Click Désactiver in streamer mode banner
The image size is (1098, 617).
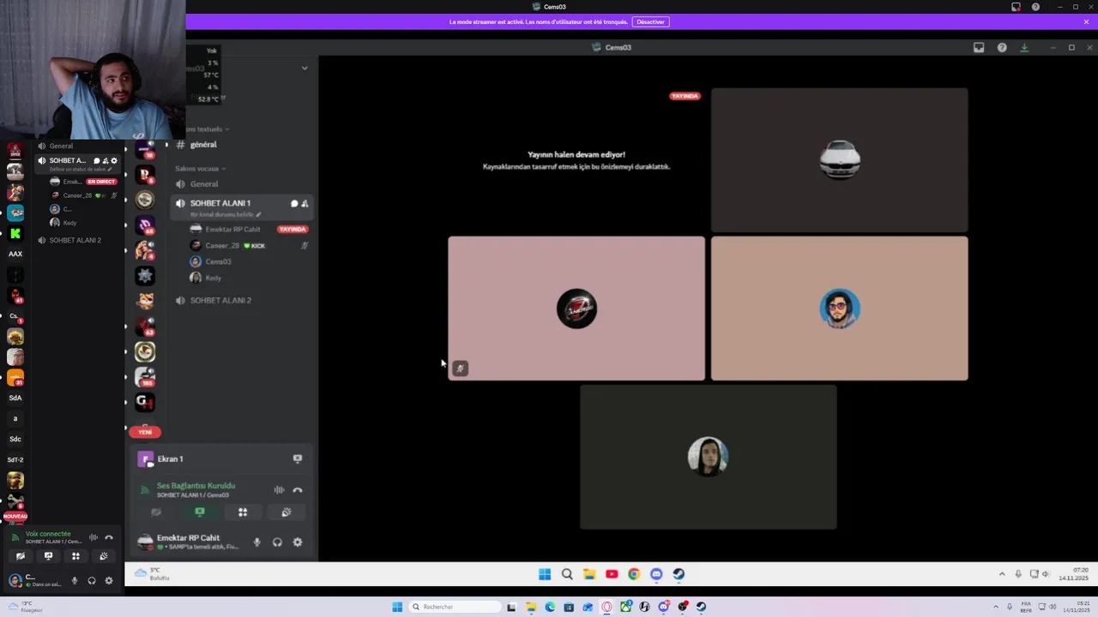[x=650, y=21]
